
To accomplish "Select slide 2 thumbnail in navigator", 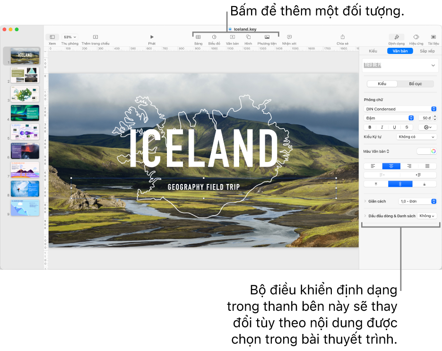I will 25,75.
